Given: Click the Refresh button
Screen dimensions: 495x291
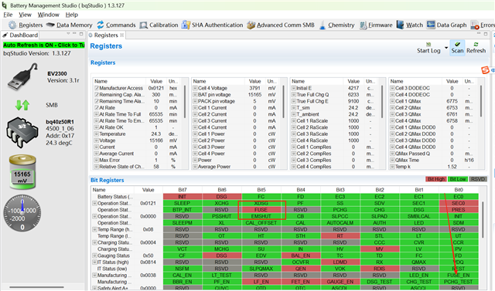Looking at the screenshot, I should click(x=476, y=48).
